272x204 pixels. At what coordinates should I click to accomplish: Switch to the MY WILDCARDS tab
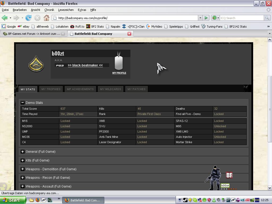[110, 89]
